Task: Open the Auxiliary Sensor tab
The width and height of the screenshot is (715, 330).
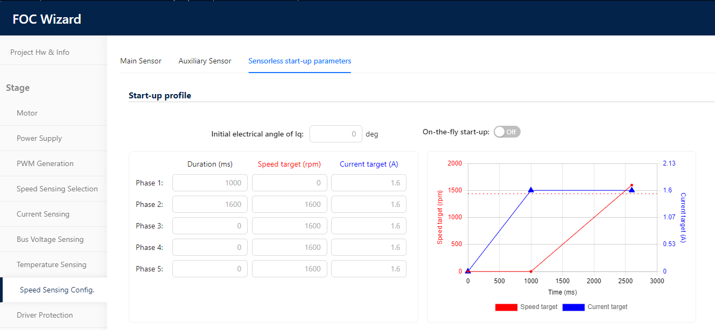Action: coord(205,61)
